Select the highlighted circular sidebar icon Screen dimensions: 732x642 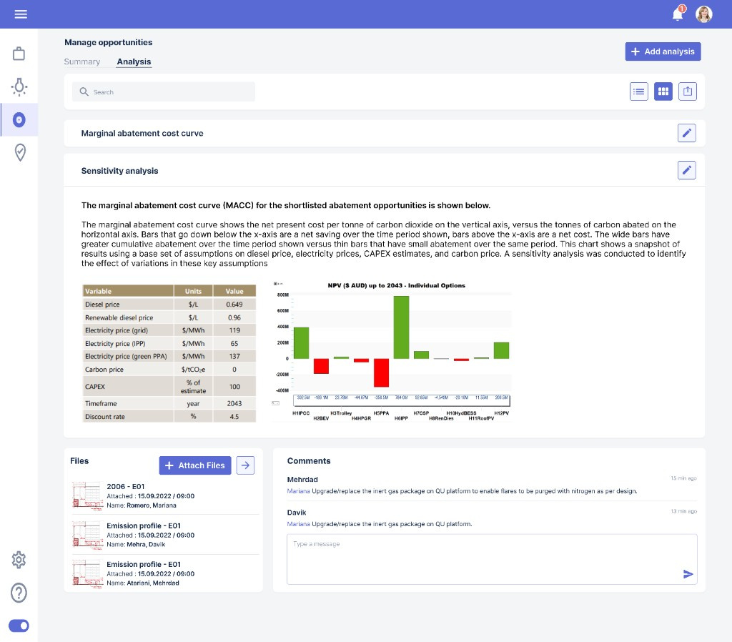point(19,119)
